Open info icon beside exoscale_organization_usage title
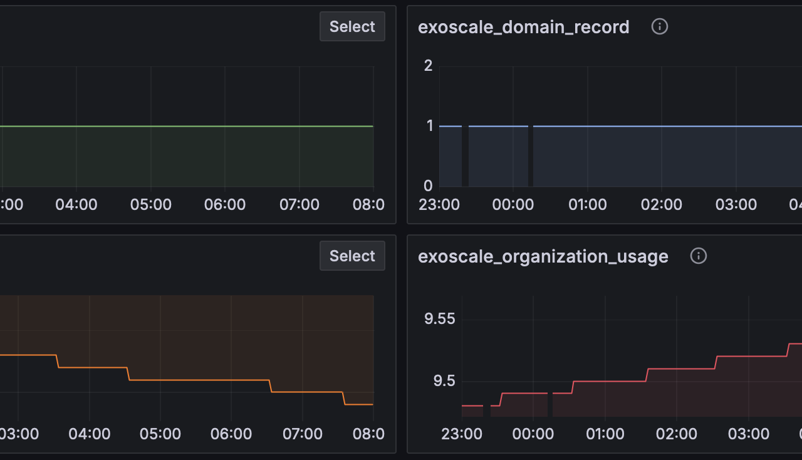Screen dimensions: 802x460 [699, 256]
